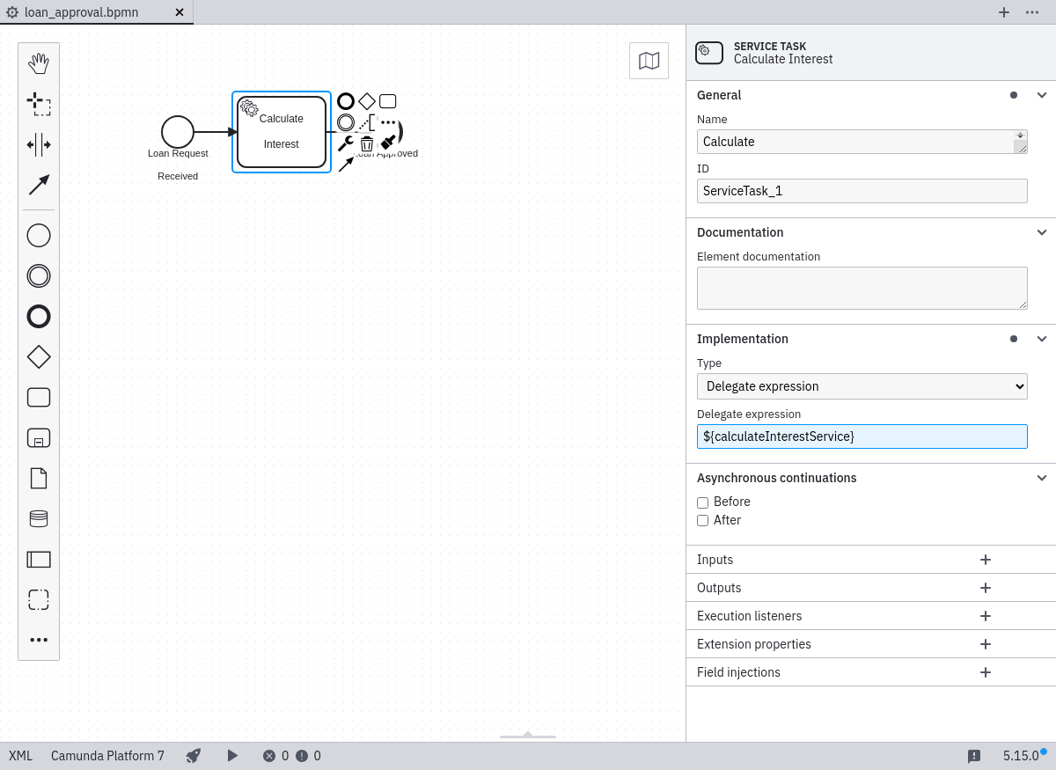1056x770 pixels.
Task: Collapse the Documentation section
Action: coord(1041,232)
